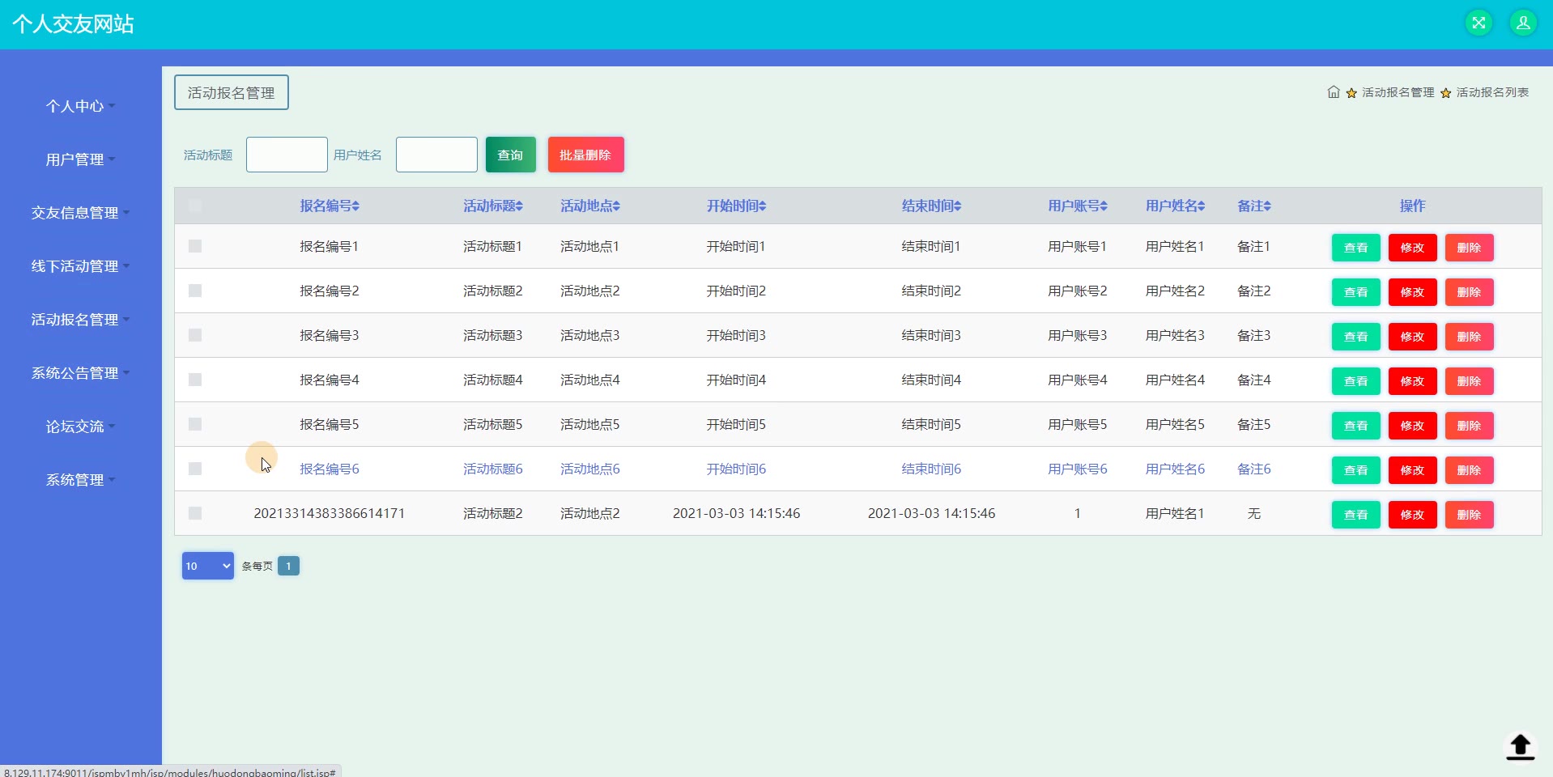1553x777 pixels.
Task: Click the green 查询 search button
Action: [x=510, y=155]
